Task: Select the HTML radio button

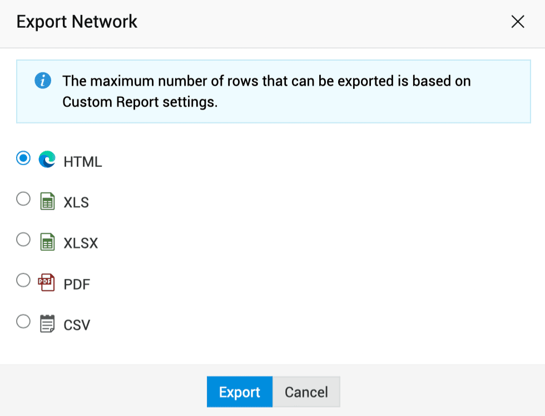Action: (23, 159)
